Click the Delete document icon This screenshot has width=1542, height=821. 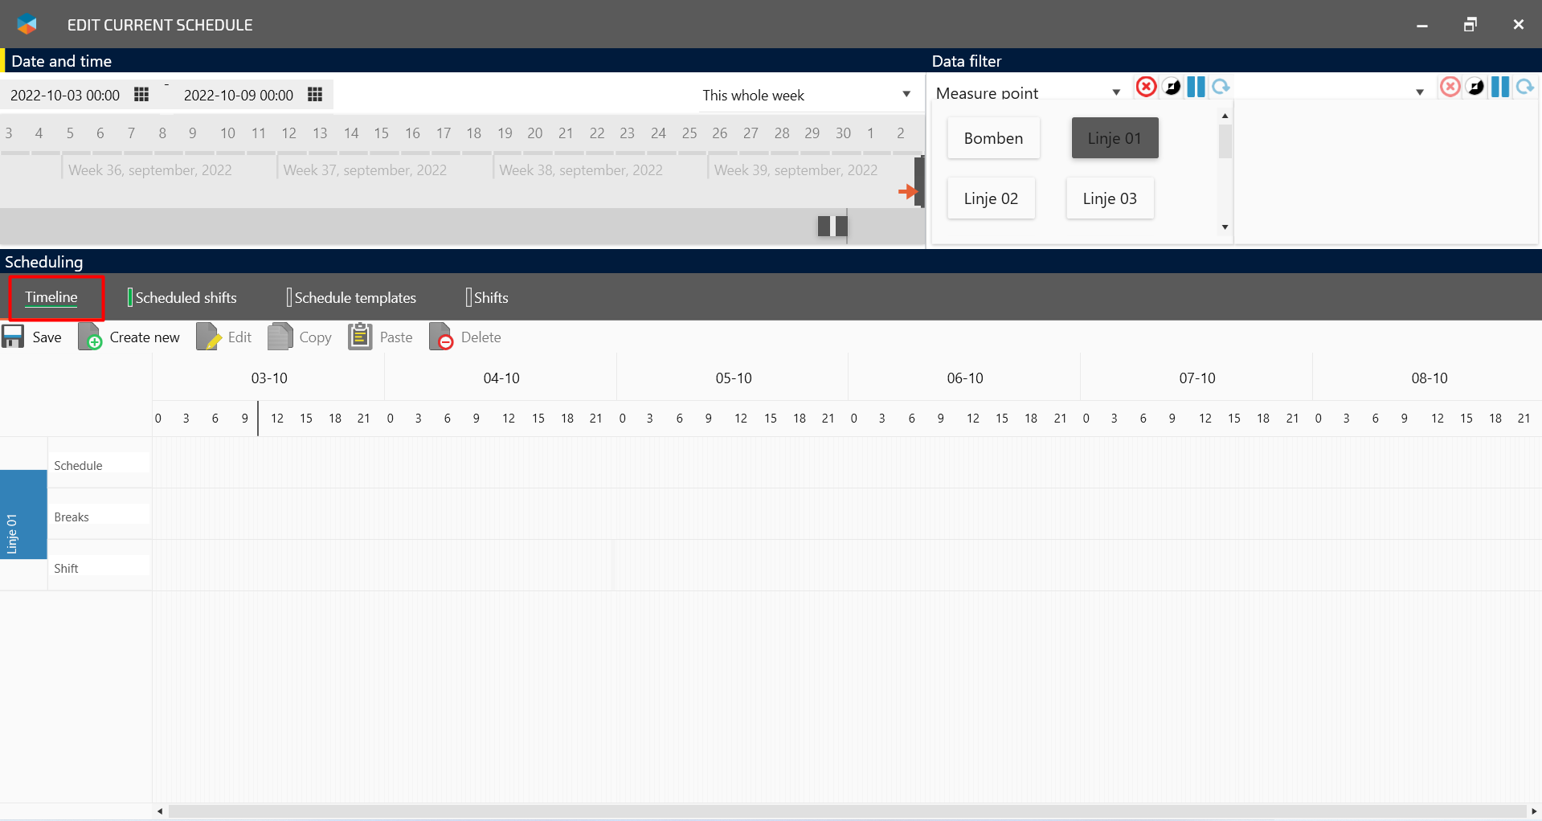pos(441,337)
